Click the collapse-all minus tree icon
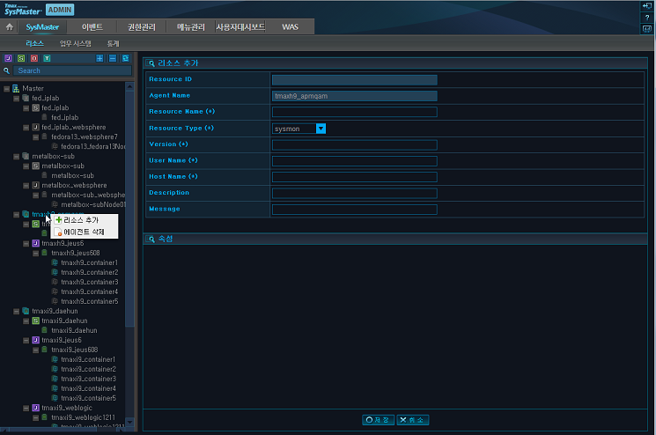The width and height of the screenshot is (656, 435). [113, 58]
